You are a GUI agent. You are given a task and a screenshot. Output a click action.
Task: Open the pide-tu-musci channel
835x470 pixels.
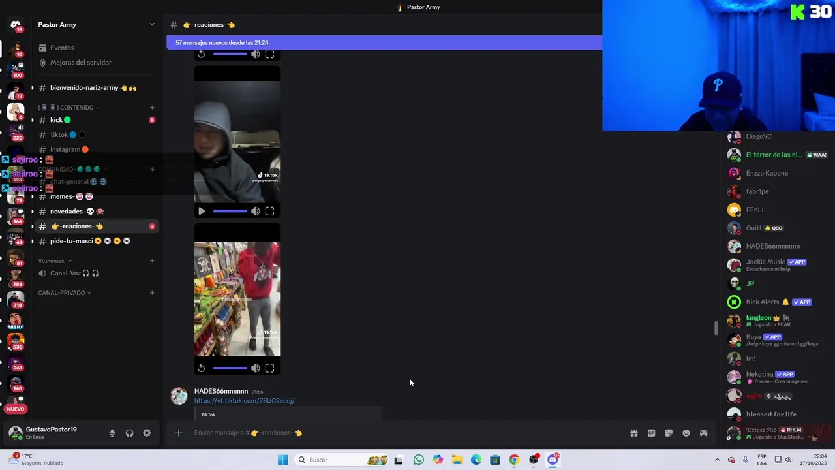(x=97, y=241)
